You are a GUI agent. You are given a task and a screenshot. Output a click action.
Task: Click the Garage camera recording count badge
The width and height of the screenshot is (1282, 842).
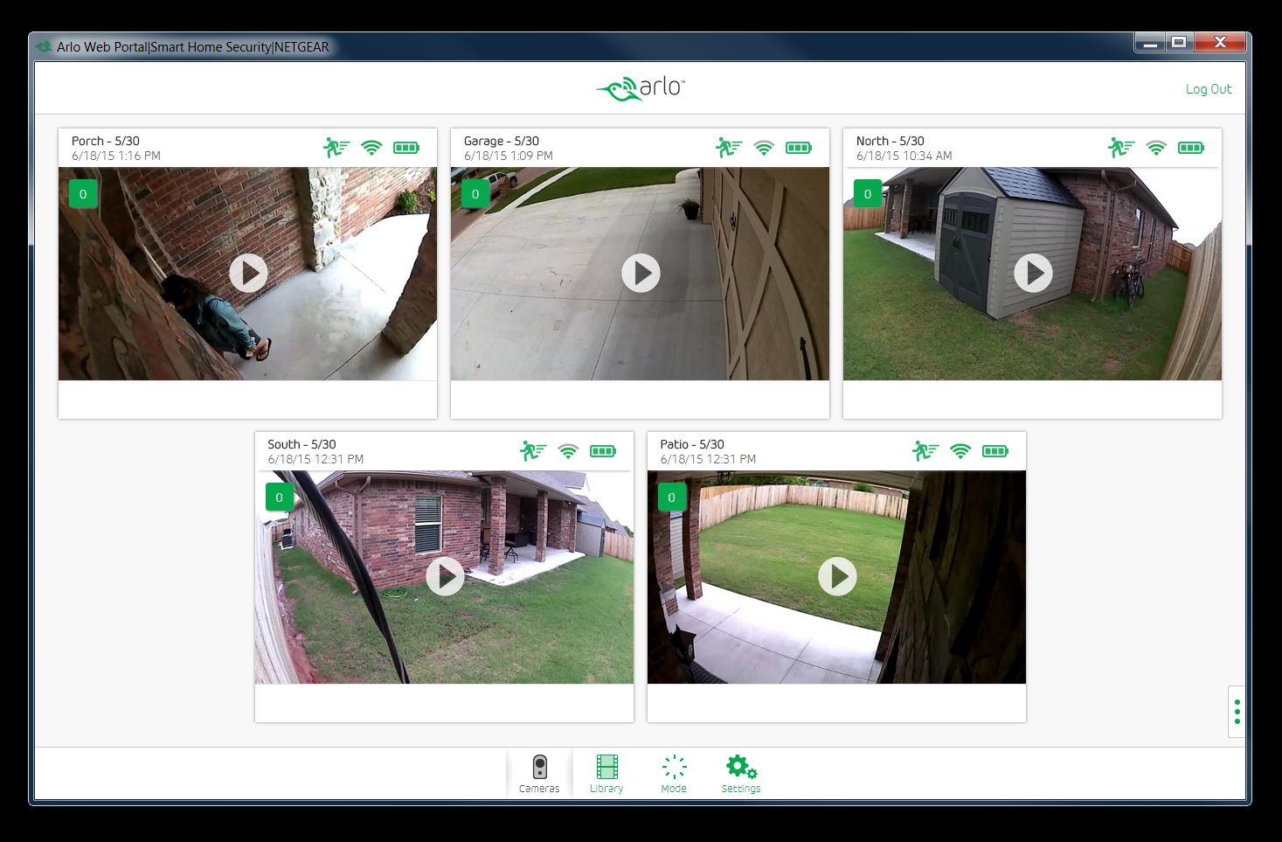tap(475, 194)
